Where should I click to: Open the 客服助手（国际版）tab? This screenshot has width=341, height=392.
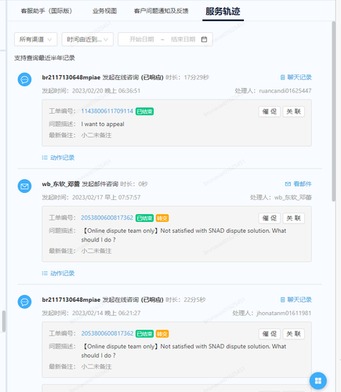[46, 11]
